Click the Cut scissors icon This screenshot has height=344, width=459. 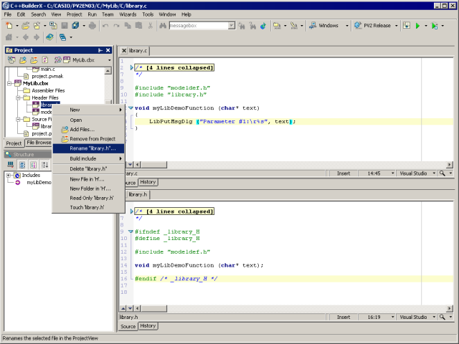[150, 26]
